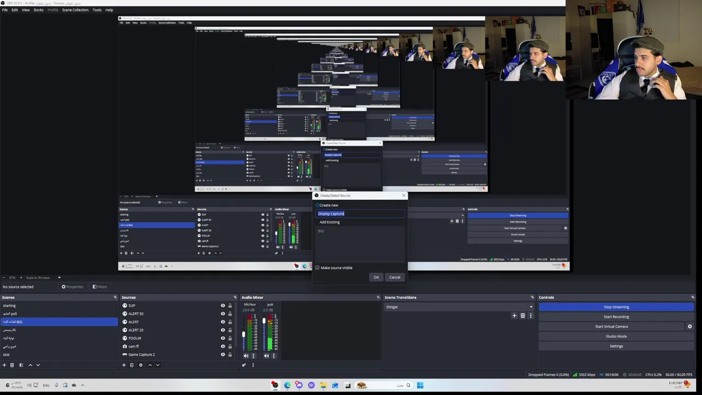This screenshot has width=702, height=395.
Task: Switch to Studio Mode
Action: (616, 336)
